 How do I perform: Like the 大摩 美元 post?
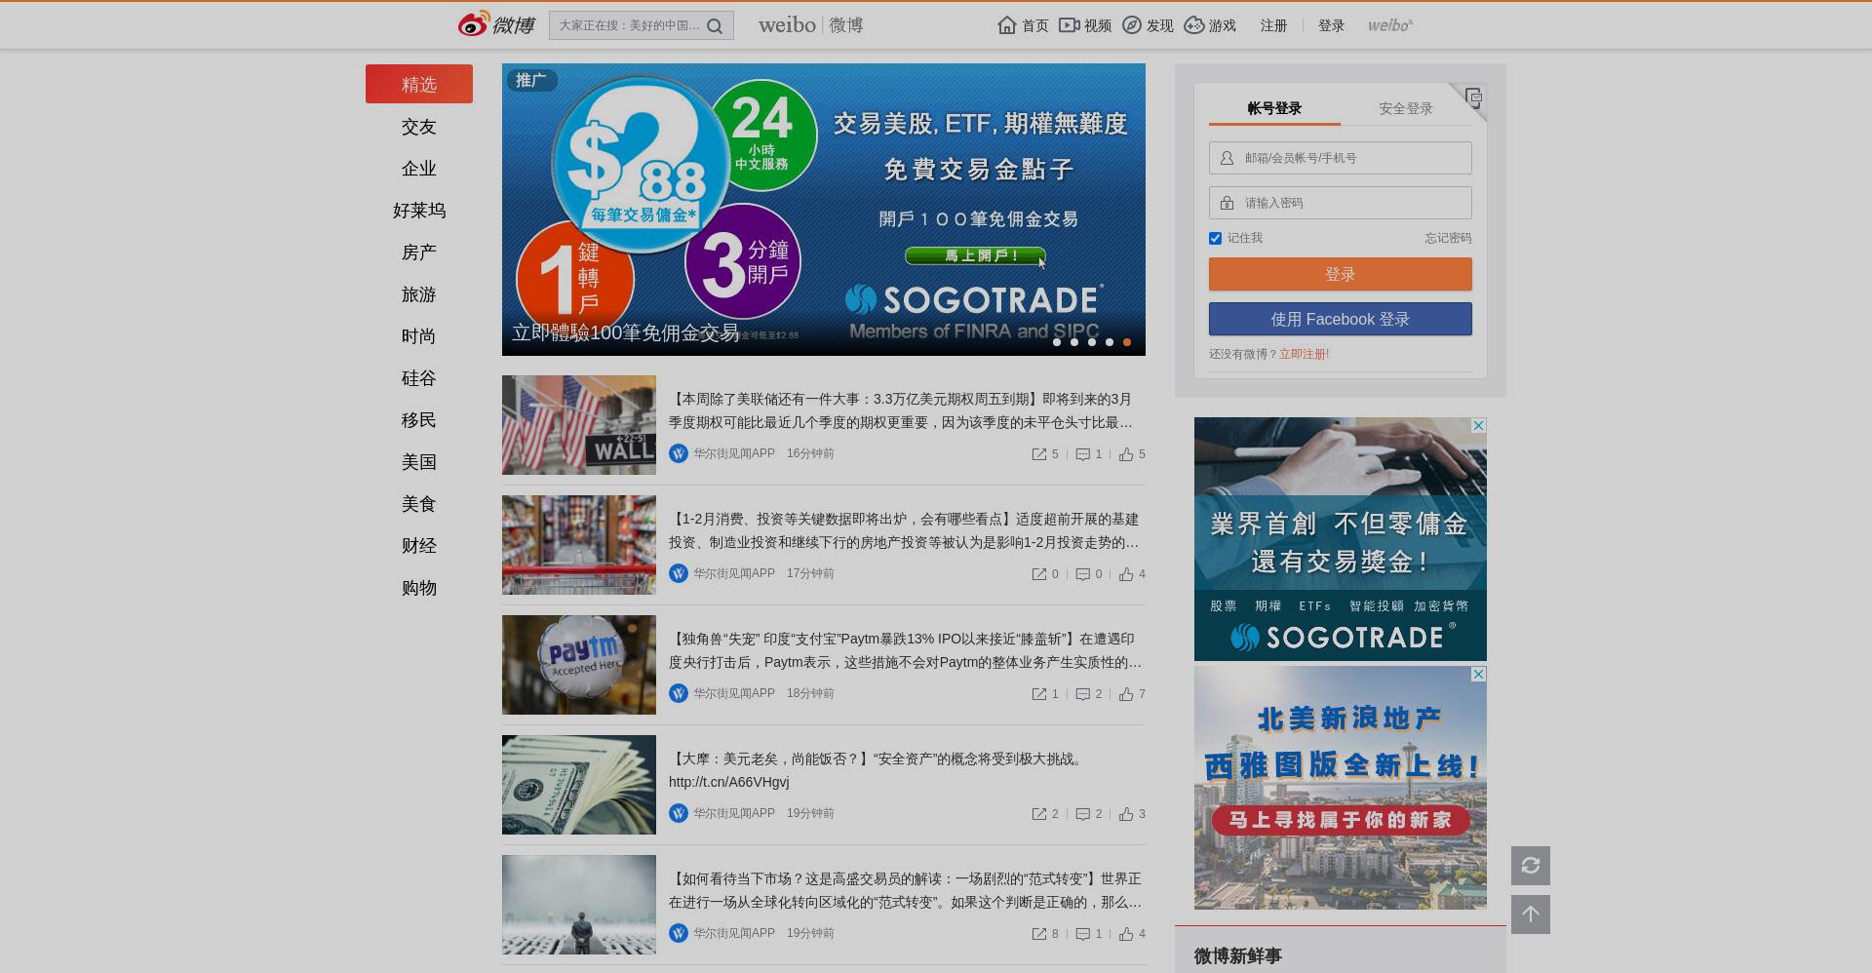[x=1126, y=814]
